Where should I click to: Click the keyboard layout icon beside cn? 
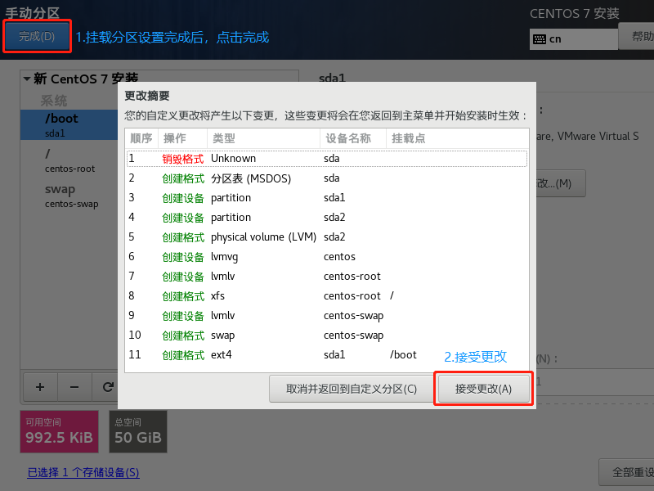540,38
